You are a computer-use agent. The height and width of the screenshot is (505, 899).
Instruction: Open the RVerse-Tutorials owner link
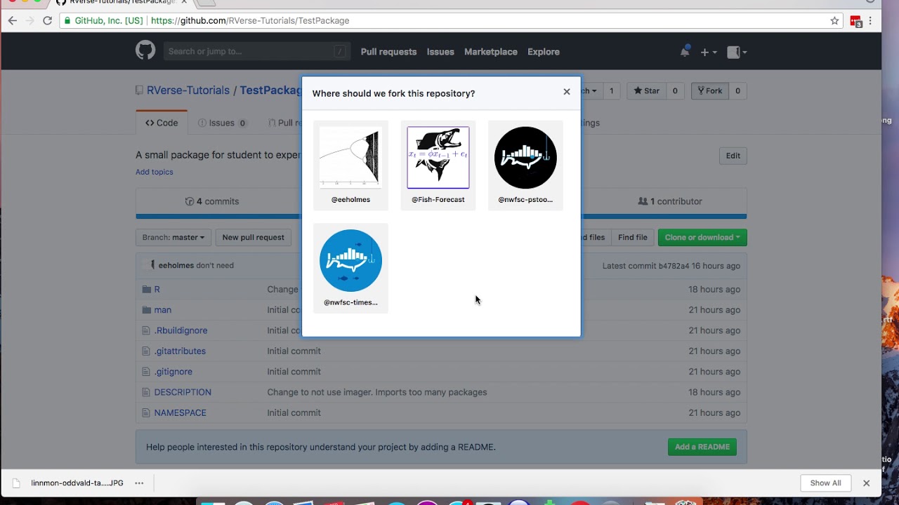(188, 90)
